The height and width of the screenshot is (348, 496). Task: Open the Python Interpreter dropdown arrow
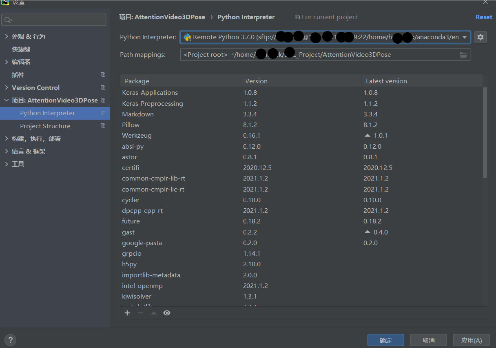pos(464,37)
